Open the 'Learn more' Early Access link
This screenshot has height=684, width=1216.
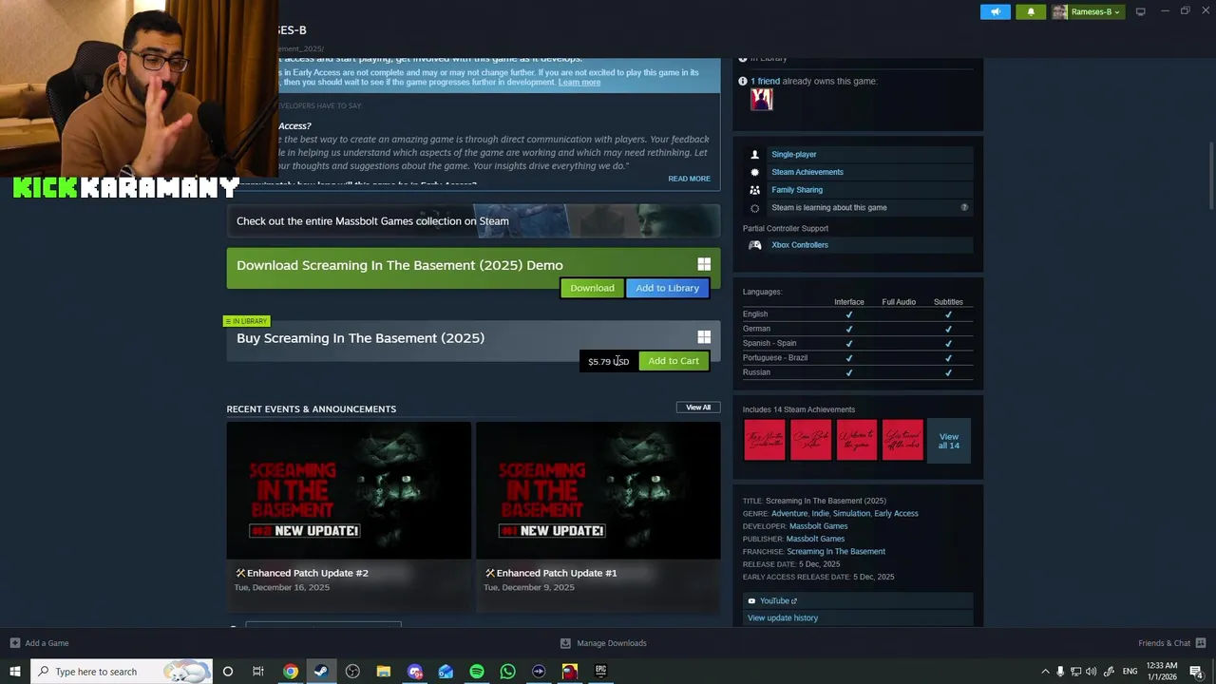pos(579,82)
